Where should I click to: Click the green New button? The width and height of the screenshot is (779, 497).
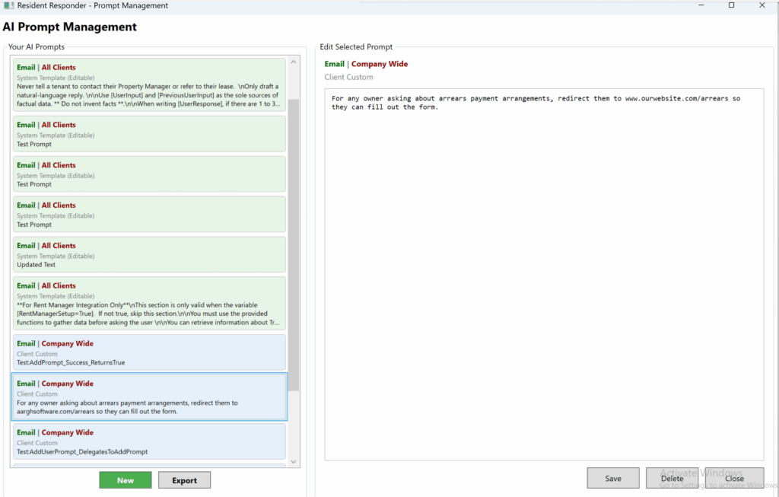pyautogui.click(x=126, y=480)
